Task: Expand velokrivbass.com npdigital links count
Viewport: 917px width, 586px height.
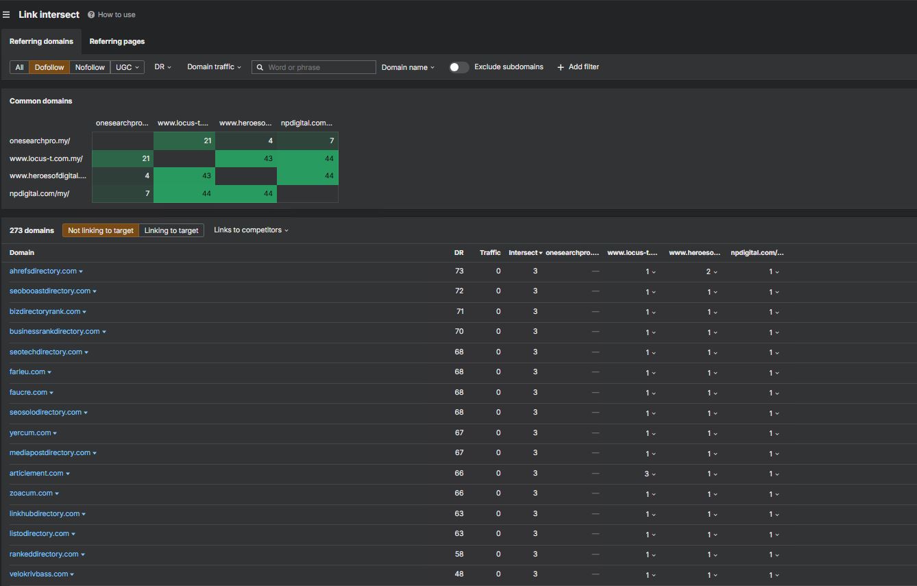Action: pos(774,575)
